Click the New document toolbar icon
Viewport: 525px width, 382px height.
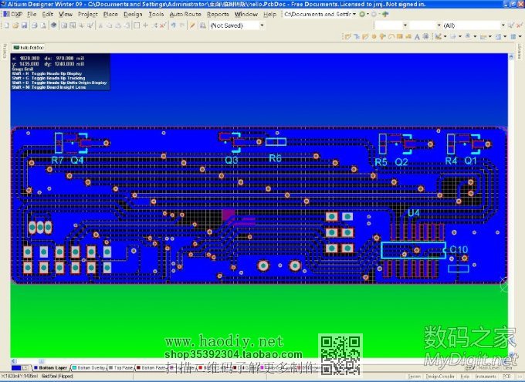coord(6,25)
